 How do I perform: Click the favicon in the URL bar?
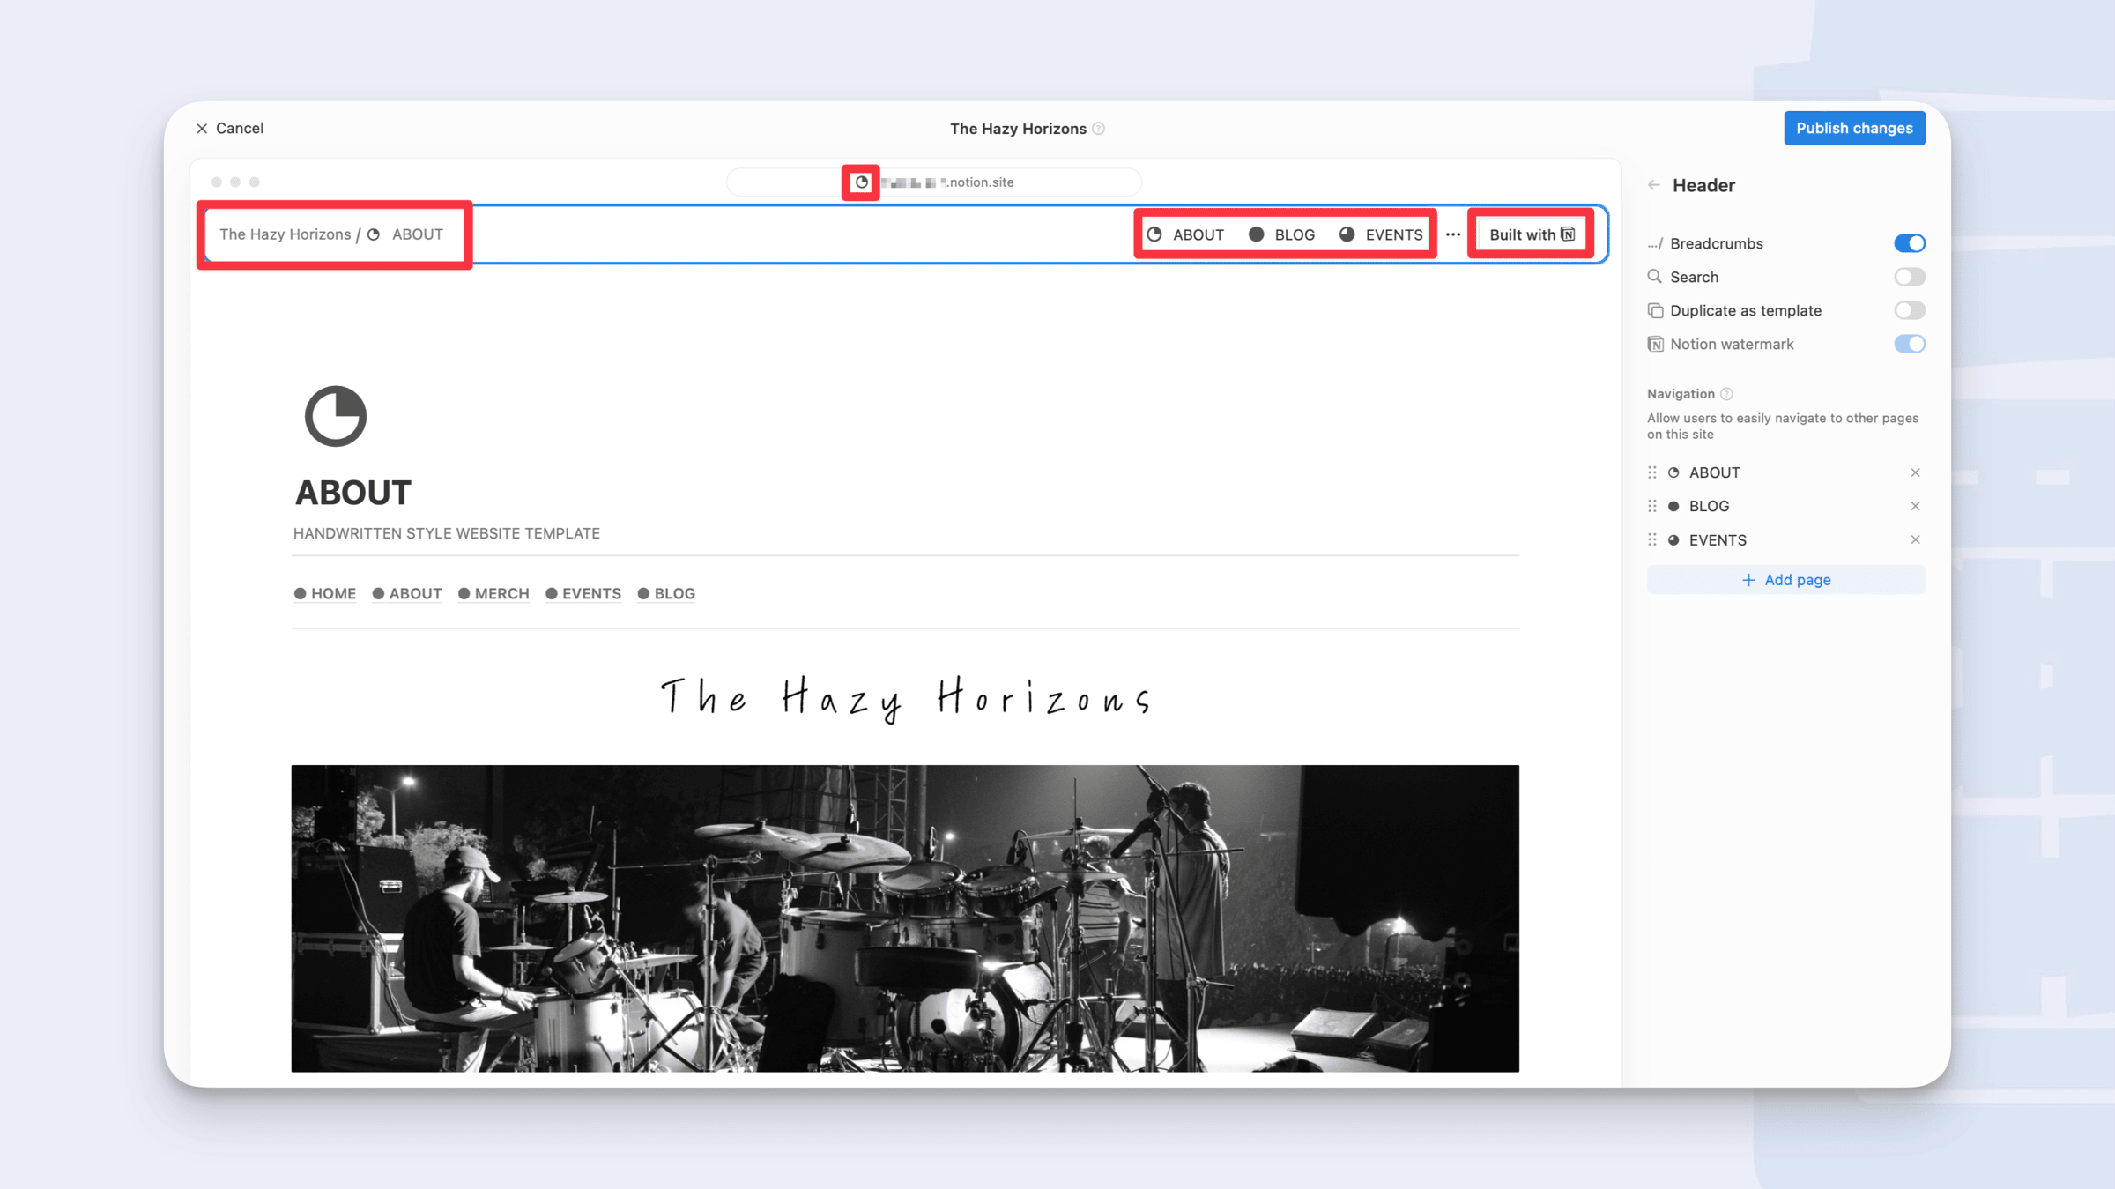click(861, 182)
